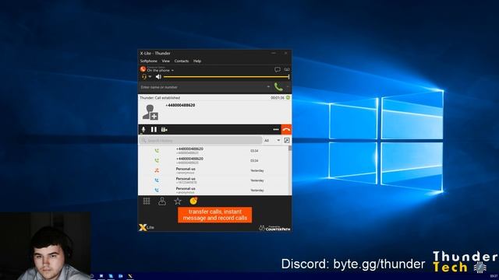Open the Contacts menu
Viewport: 499px width, 280px height.
tap(182, 61)
